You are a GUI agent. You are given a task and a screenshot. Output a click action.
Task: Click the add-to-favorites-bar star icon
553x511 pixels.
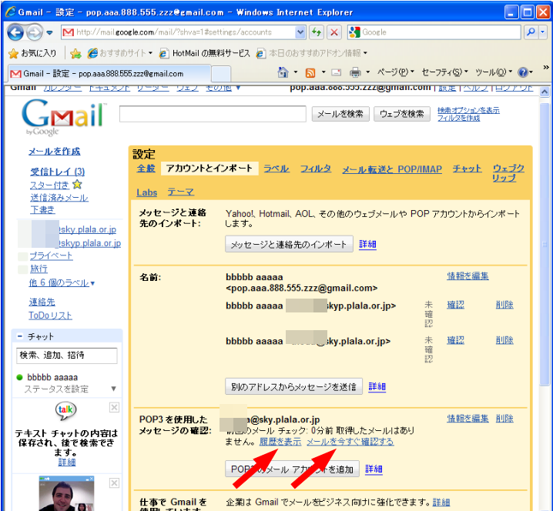75,53
